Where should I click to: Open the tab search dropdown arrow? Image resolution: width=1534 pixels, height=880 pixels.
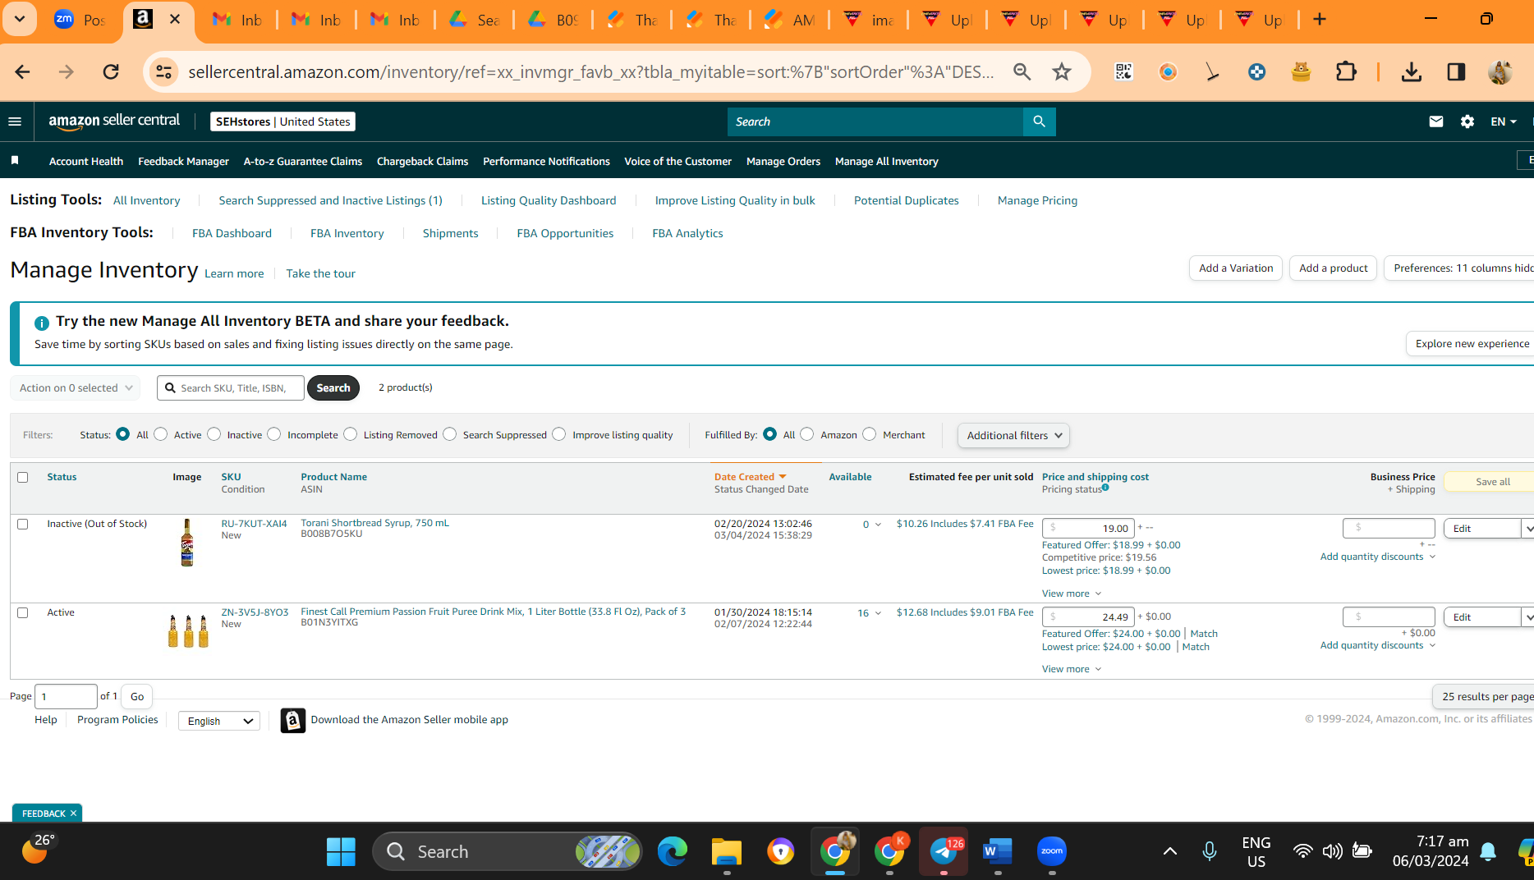tap(19, 19)
